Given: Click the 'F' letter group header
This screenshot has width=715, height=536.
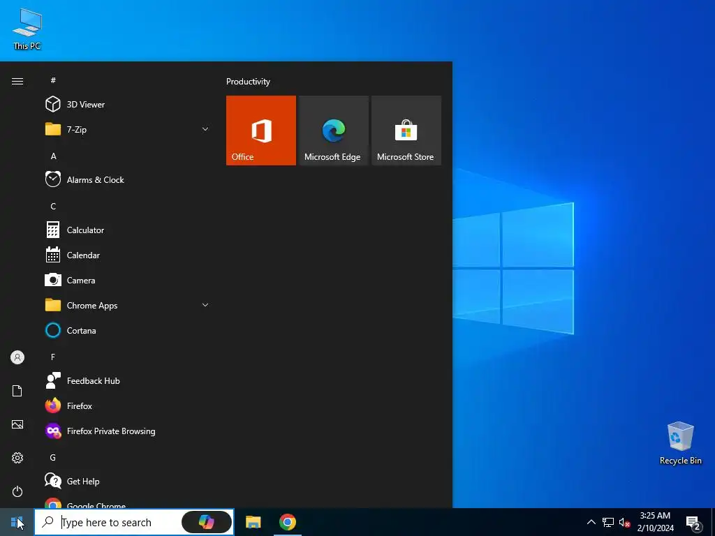Looking at the screenshot, I should pos(53,357).
